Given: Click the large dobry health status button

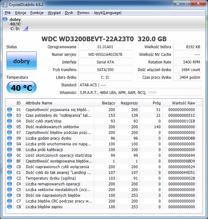Looking at the screenshot, I should point(22,61).
